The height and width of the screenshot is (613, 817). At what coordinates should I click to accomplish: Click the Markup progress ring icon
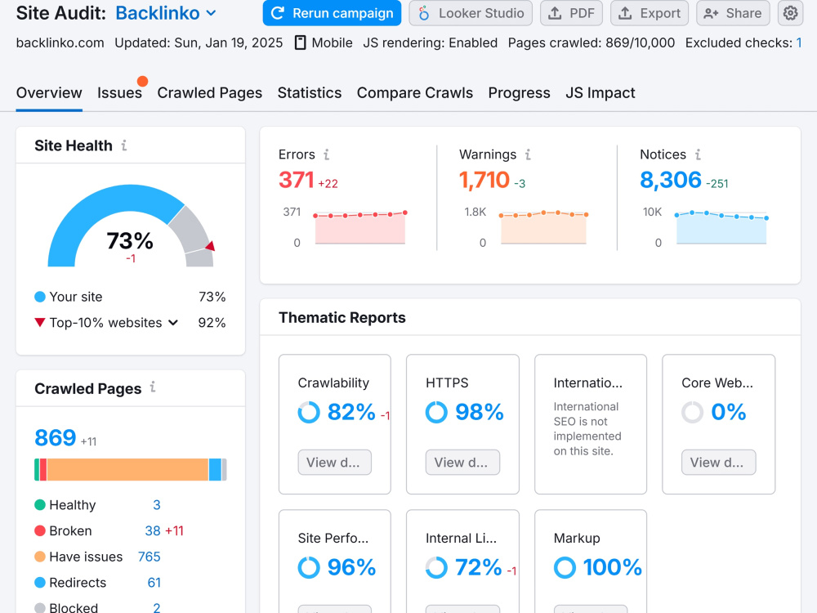coord(565,567)
